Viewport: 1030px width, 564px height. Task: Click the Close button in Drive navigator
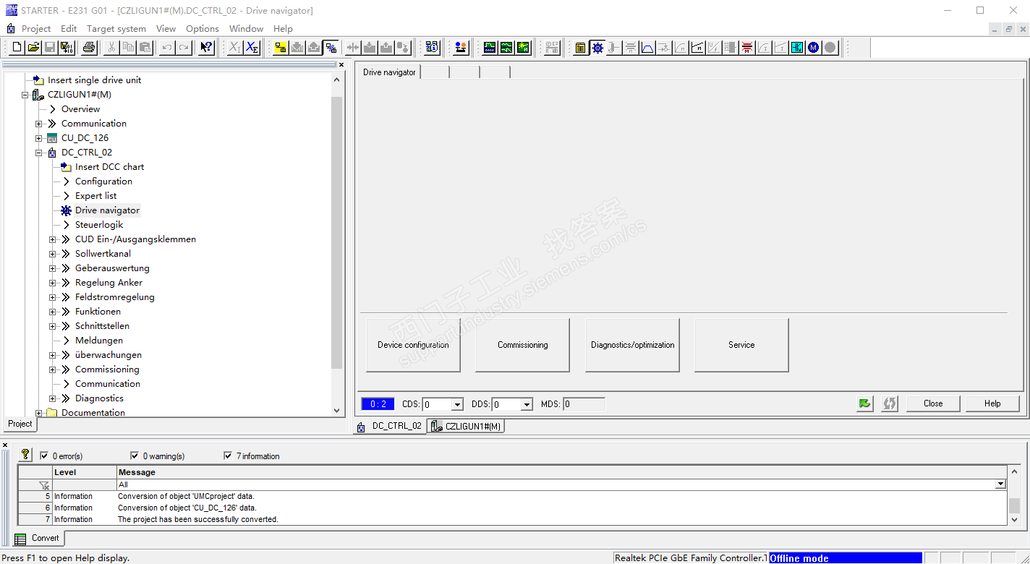[x=933, y=403]
